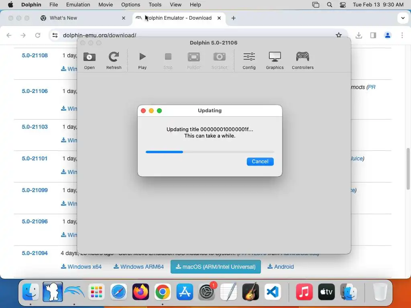The width and height of the screenshot is (411, 308).
Task: Reload the Chrome page
Action: [38, 35]
